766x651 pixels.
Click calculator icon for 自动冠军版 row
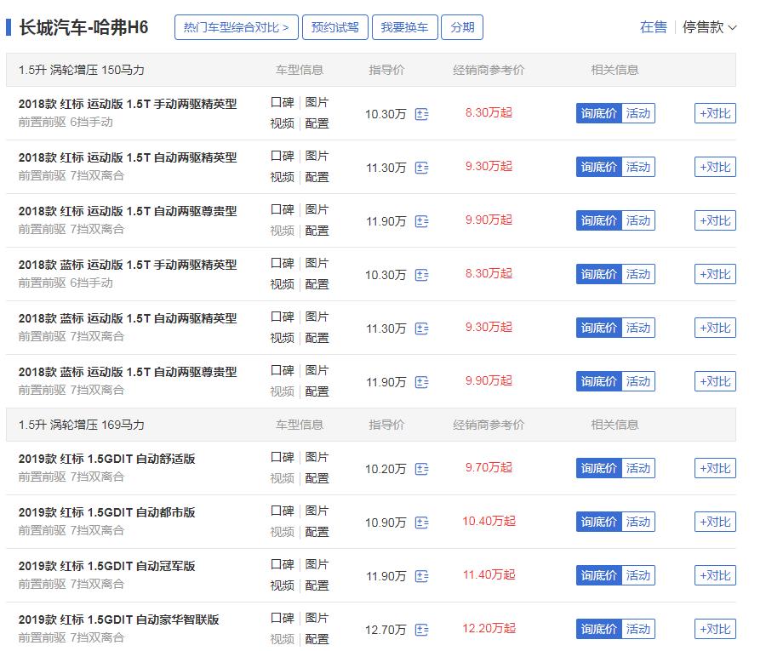coord(420,576)
